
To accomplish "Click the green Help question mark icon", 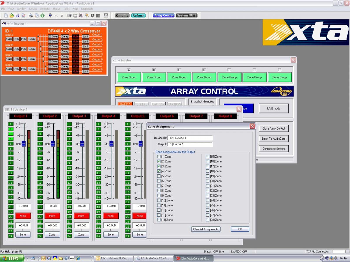I will (x=43, y=15).
